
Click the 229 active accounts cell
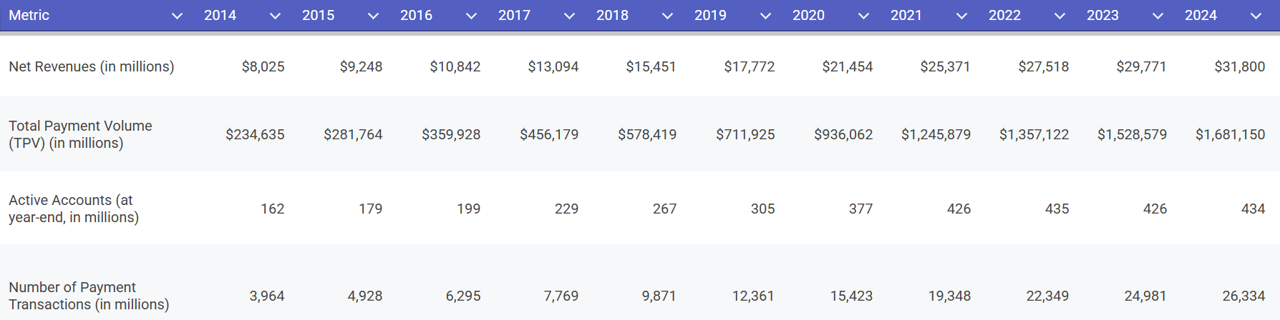click(x=566, y=209)
